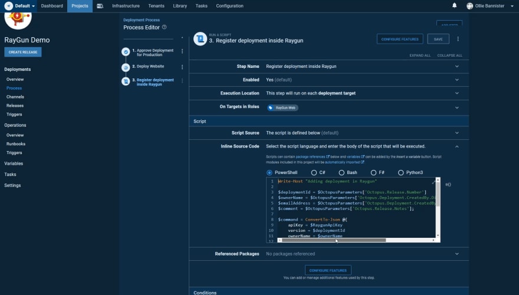
Task: Click the insert variable #{} icon
Action: 448,185
